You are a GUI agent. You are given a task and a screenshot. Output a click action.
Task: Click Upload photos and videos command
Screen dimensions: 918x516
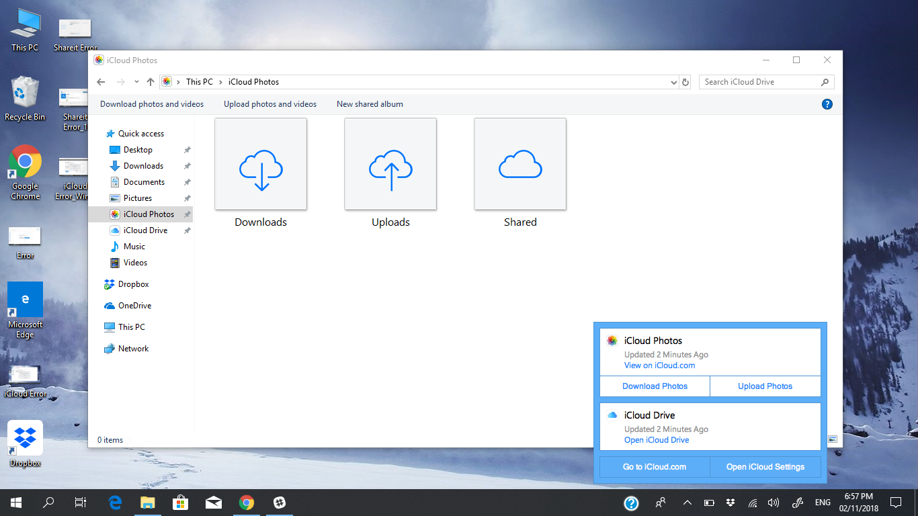[270, 104]
